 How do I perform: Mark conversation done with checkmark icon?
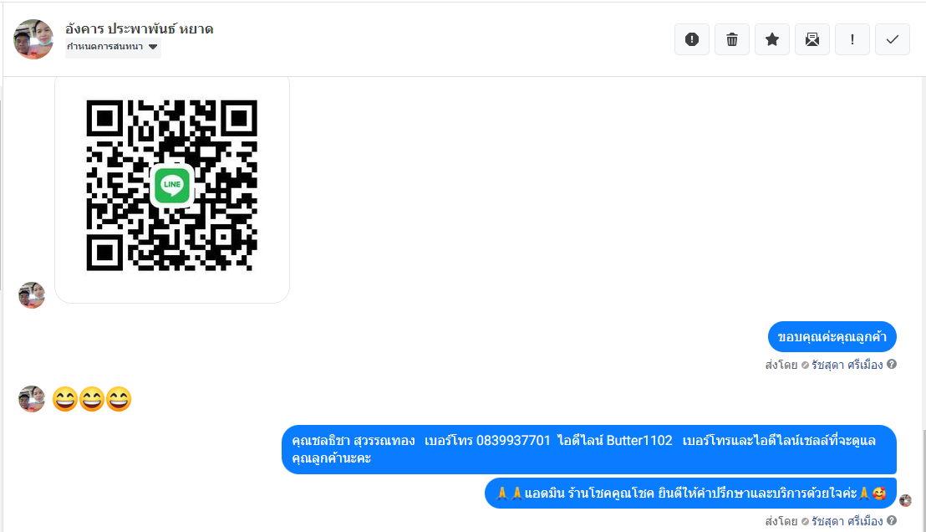click(x=893, y=39)
